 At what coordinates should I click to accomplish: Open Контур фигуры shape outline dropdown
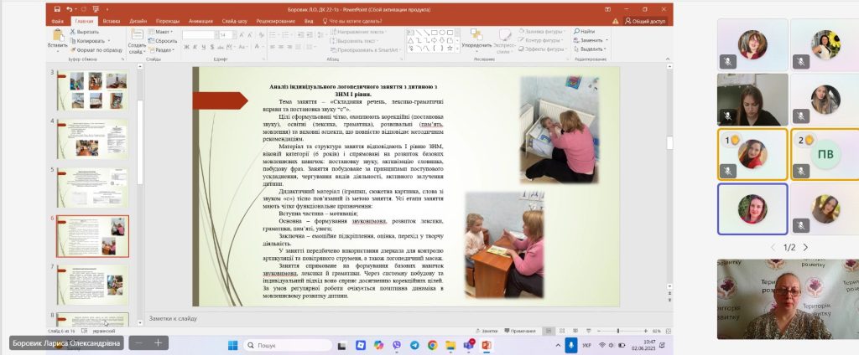coord(541,40)
